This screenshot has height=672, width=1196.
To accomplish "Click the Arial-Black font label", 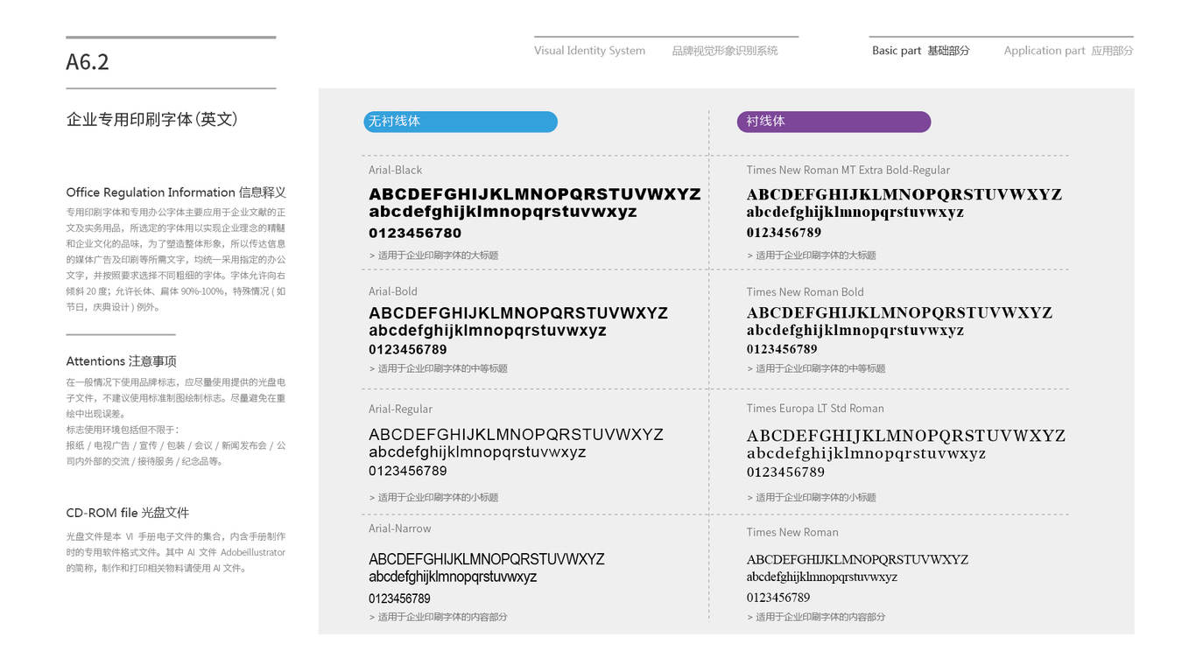I will coord(396,170).
